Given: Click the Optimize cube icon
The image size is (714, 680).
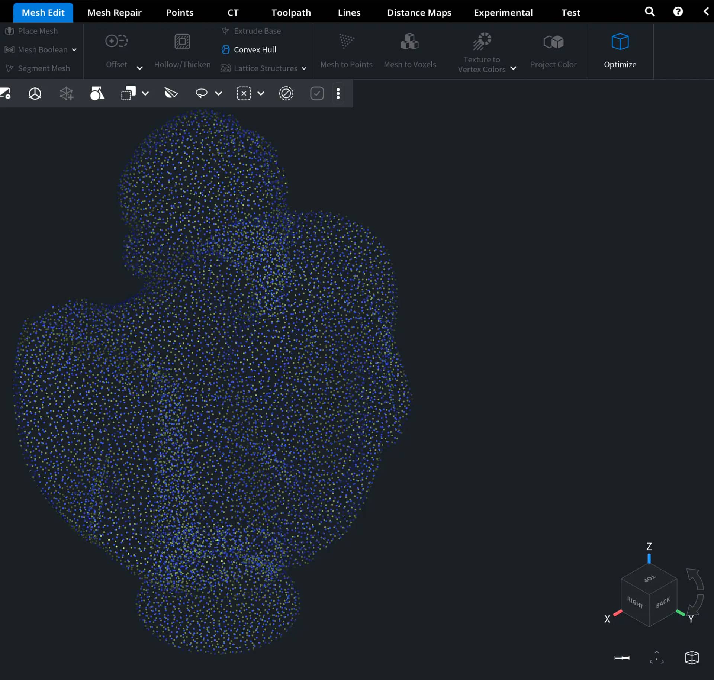Looking at the screenshot, I should [620, 42].
